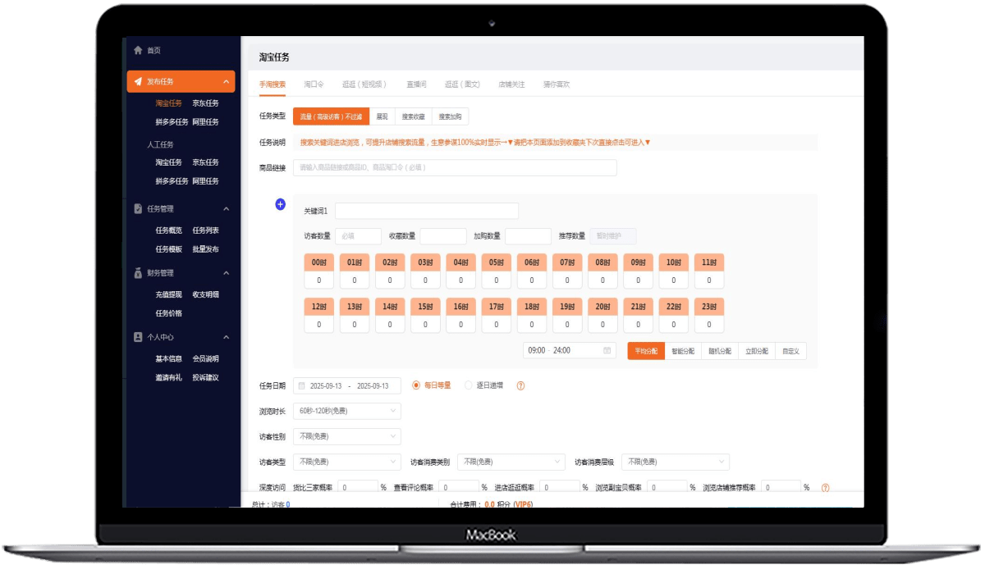Switch to the 淘口令 tab
985x565 pixels.
click(x=314, y=84)
